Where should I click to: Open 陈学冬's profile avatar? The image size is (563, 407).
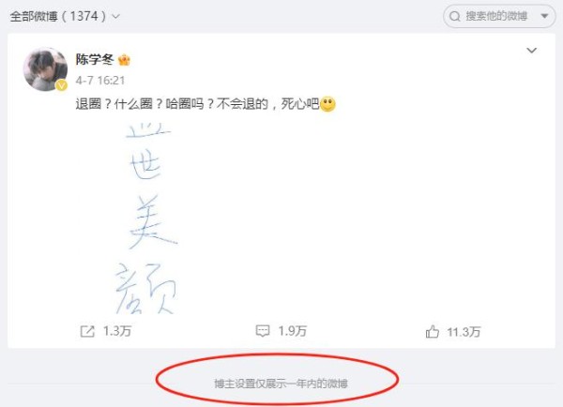[45, 68]
